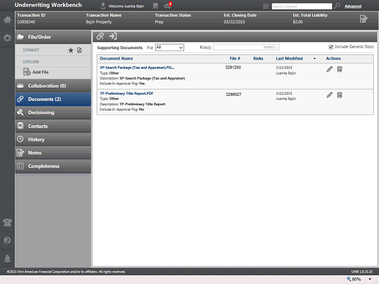Screen dimensions: 379x284
Task: Edit the SP-Search Package document
Action: (x=329, y=69)
